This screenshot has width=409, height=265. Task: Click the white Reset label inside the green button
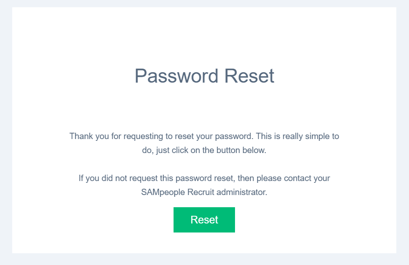pyautogui.click(x=204, y=220)
